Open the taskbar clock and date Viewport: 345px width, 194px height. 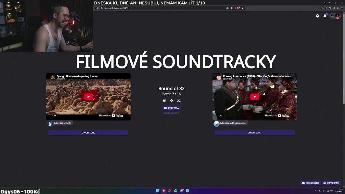339,191
